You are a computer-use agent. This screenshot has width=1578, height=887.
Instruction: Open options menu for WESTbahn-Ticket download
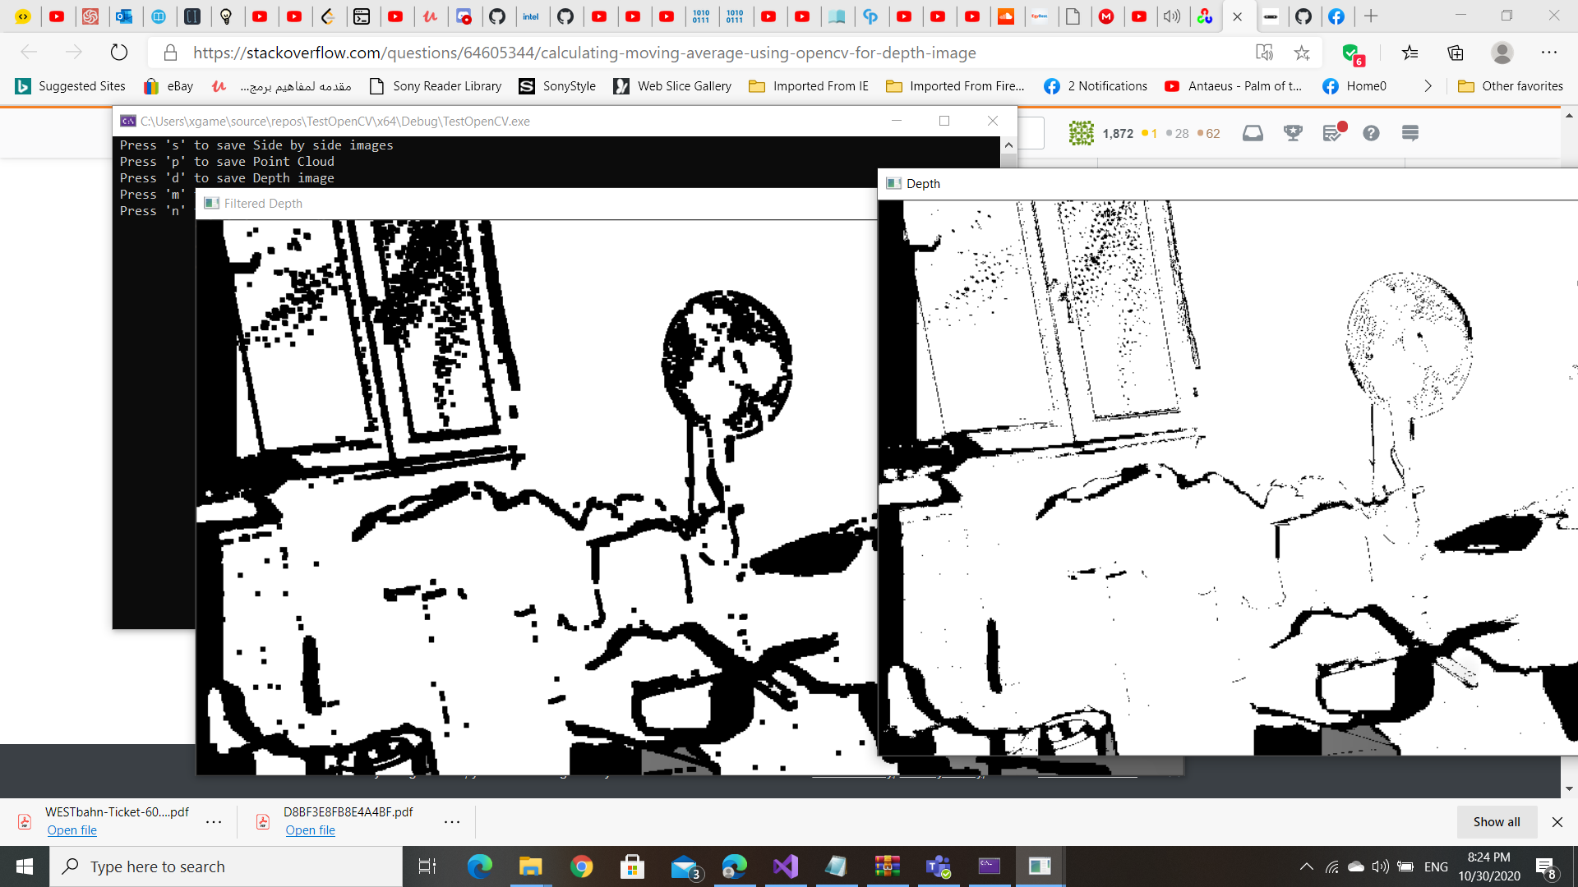pos(214,821)
